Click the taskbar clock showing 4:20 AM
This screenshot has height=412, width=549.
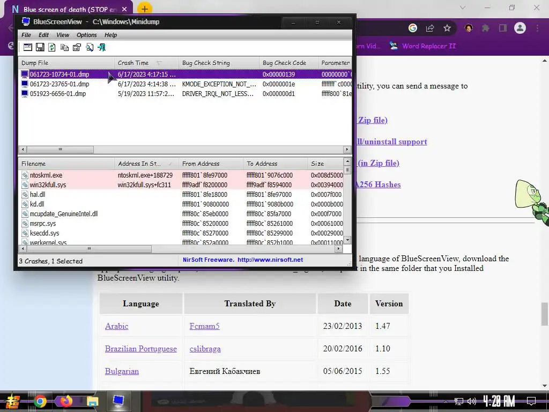499,401
